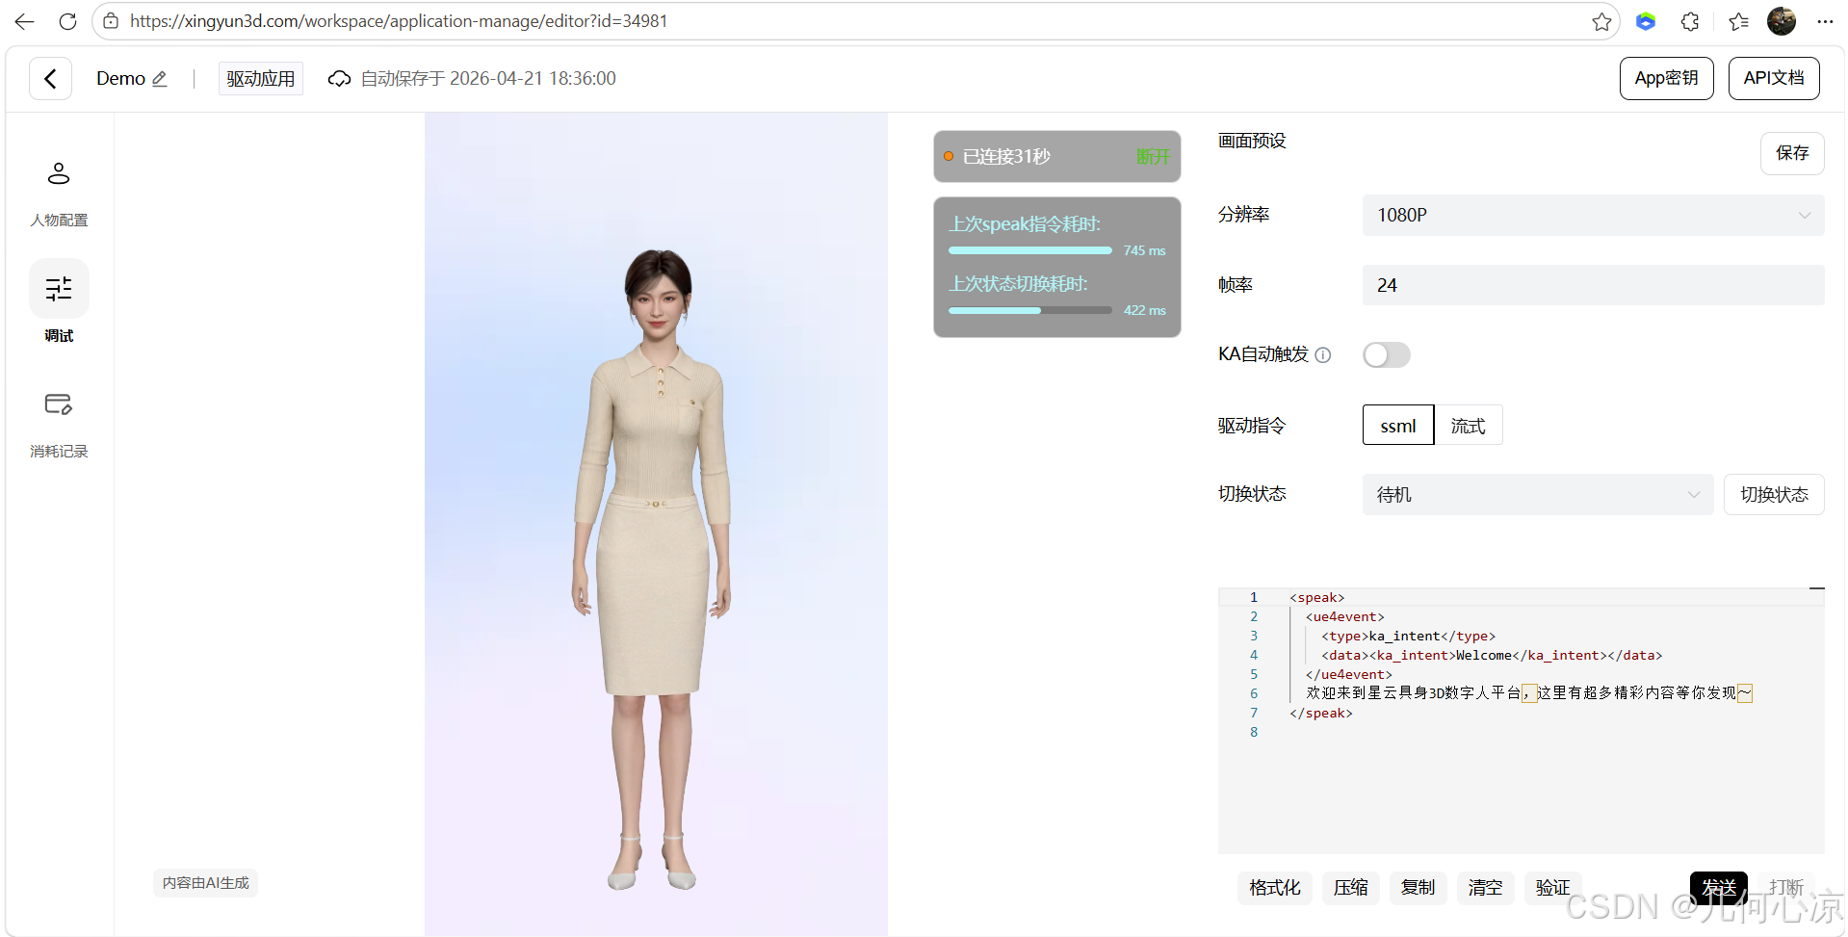
Task: Click the blue cube extension icon
Action: [1646, 21]
